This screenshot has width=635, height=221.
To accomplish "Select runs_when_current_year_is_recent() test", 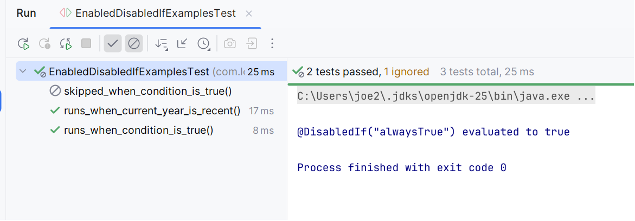I will click(x=152, y=111).
